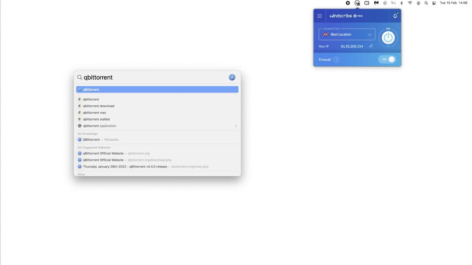
Task: Select 'qbittorrent mac' suggestion
Action: pos(157,113)
